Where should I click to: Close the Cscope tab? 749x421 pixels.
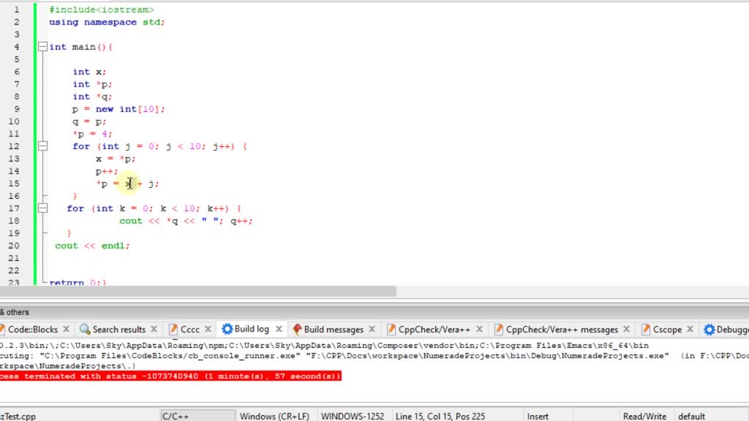point(690,329)
